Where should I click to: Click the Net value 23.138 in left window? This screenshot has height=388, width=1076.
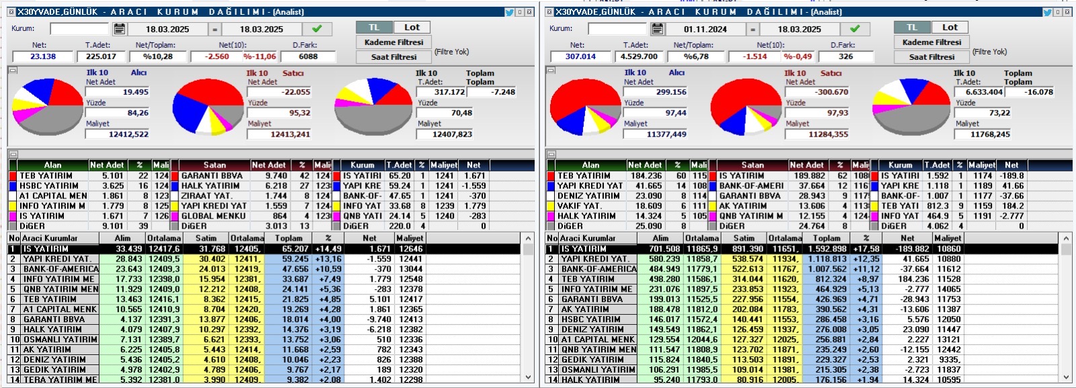pyautogui.click(x=42, y=56)
